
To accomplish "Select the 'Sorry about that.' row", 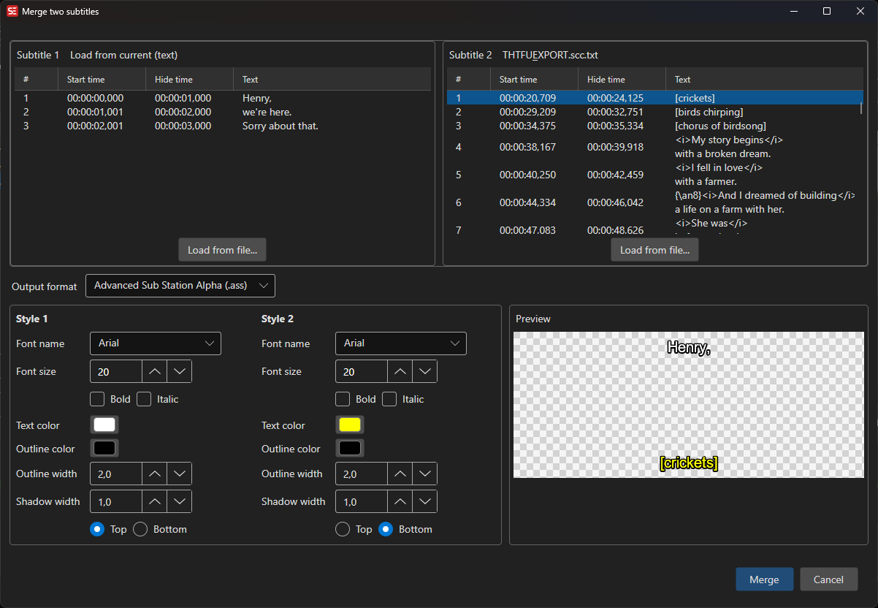I will point(223,126).
